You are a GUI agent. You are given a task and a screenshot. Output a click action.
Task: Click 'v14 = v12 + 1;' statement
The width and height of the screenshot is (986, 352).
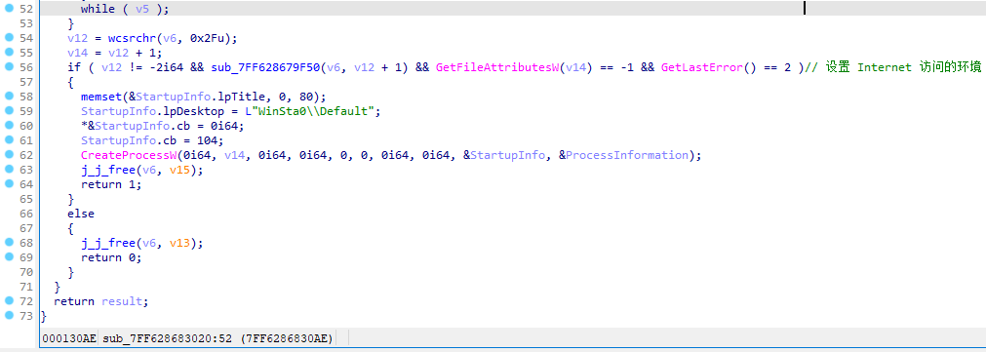coord(114,53)
